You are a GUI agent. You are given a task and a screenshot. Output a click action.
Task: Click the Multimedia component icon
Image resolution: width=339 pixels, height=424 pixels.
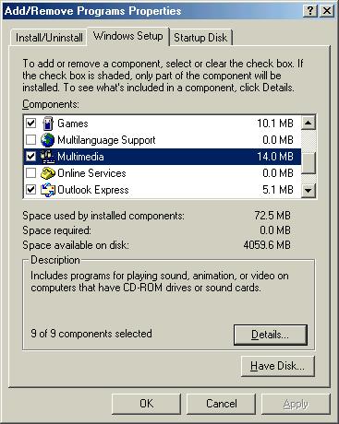[48, 157]
